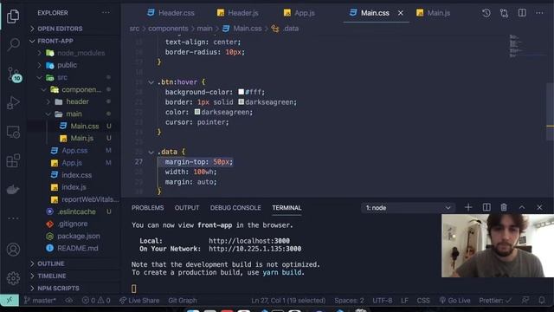The width and height of the screenshot is (554, 312).
Task: Split the editor to the right
Action: (522, 13)
